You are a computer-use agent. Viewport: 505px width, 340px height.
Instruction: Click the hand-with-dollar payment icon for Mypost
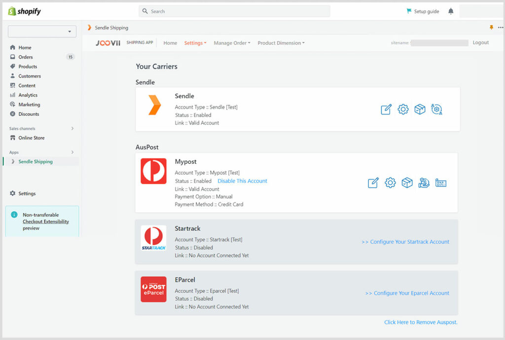tap(424, 183)
